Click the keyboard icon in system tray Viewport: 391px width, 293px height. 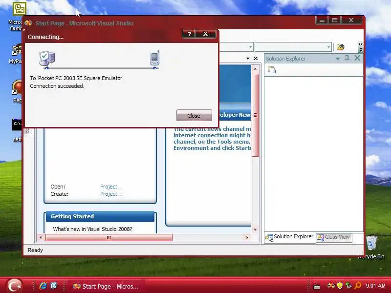tap(317, 287)
